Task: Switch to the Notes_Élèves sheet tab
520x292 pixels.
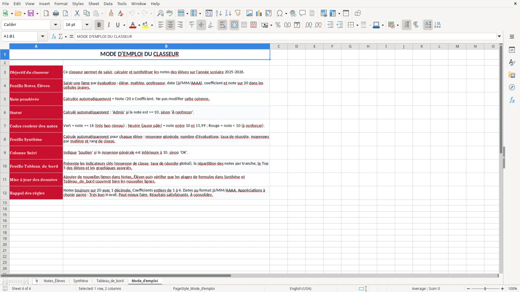Action: [x=54, y=281]
